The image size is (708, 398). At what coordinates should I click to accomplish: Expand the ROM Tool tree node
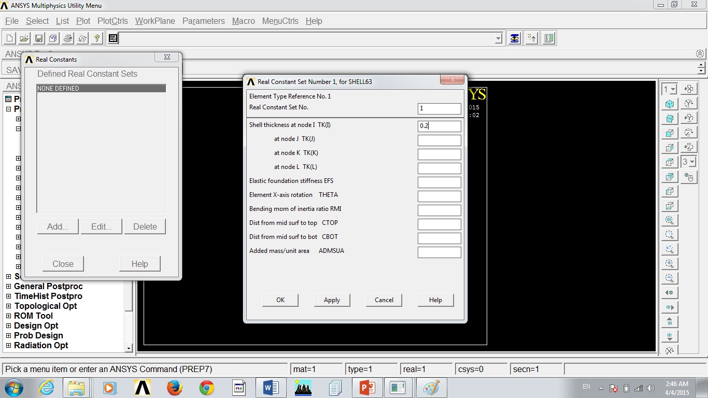(9, 316)
